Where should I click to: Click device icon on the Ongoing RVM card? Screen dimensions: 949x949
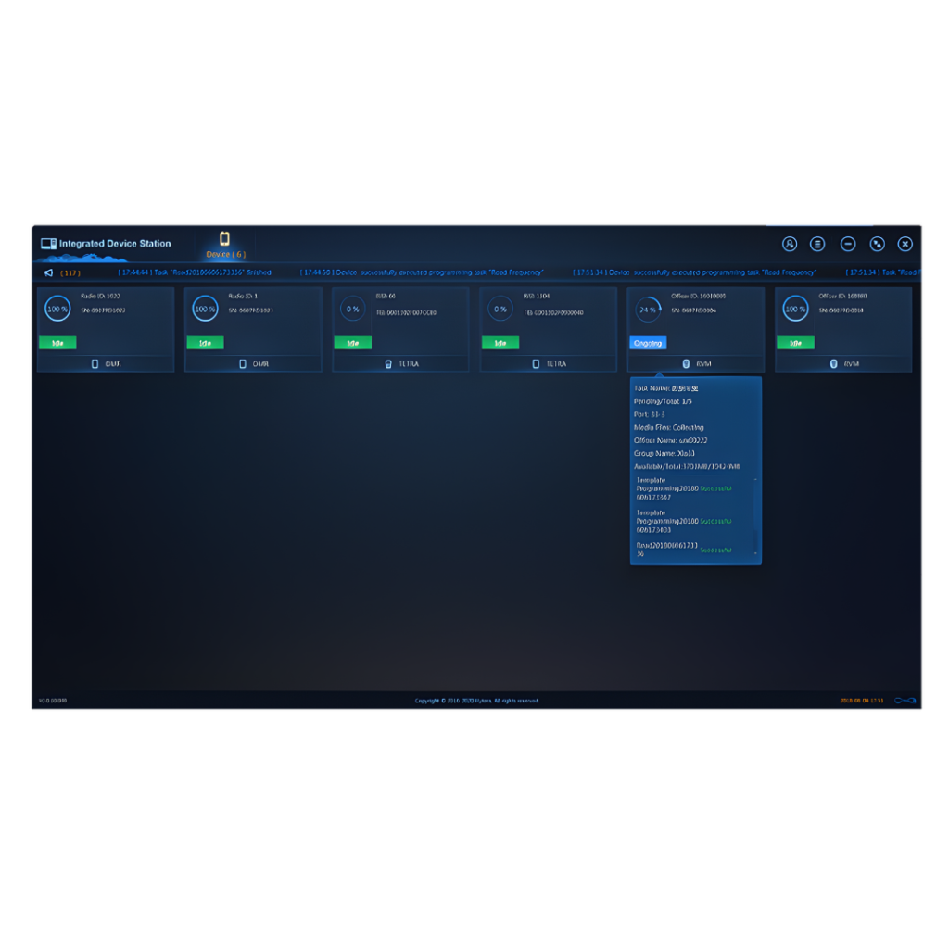point(686,364)
